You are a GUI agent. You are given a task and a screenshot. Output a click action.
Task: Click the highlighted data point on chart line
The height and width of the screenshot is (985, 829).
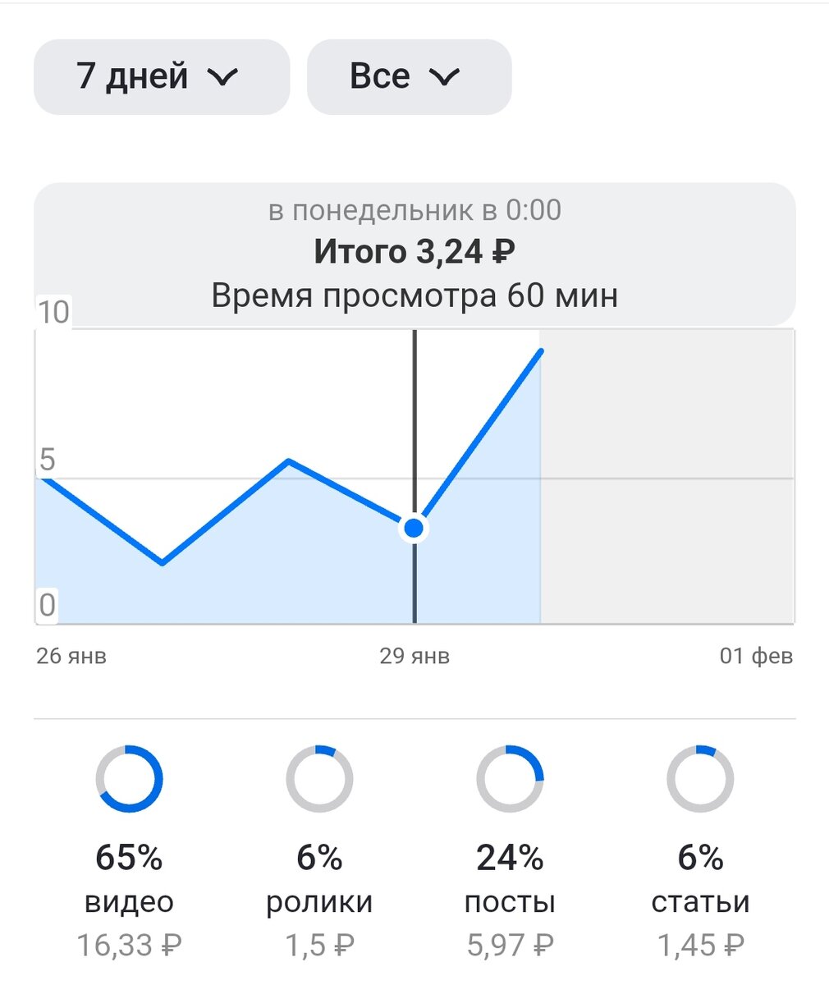point(414,529)
